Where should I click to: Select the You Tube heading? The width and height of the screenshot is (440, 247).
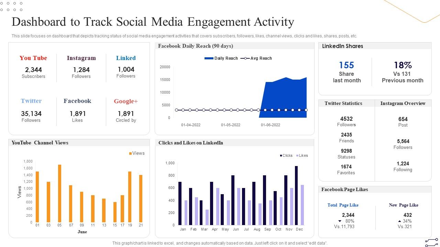33,58
